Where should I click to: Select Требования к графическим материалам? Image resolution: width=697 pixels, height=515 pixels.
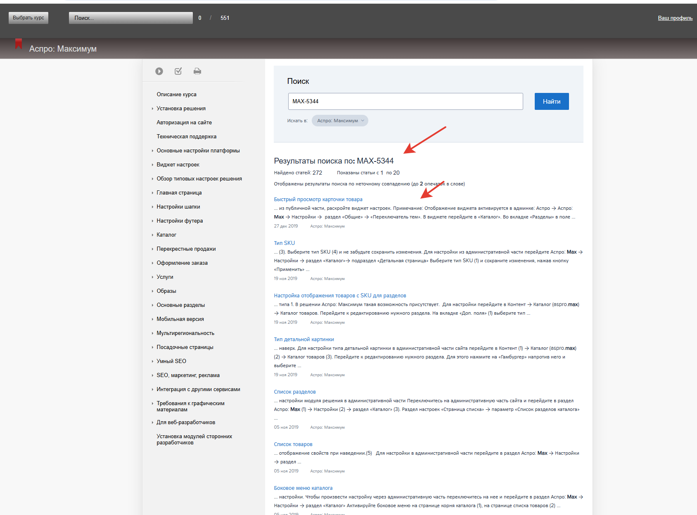[190, 406]
